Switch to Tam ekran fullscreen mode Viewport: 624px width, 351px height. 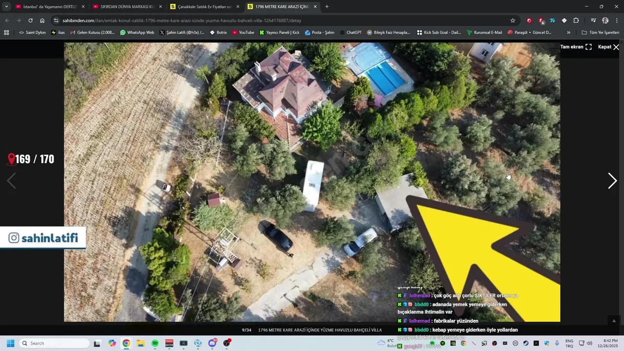[x=576, y=47]
